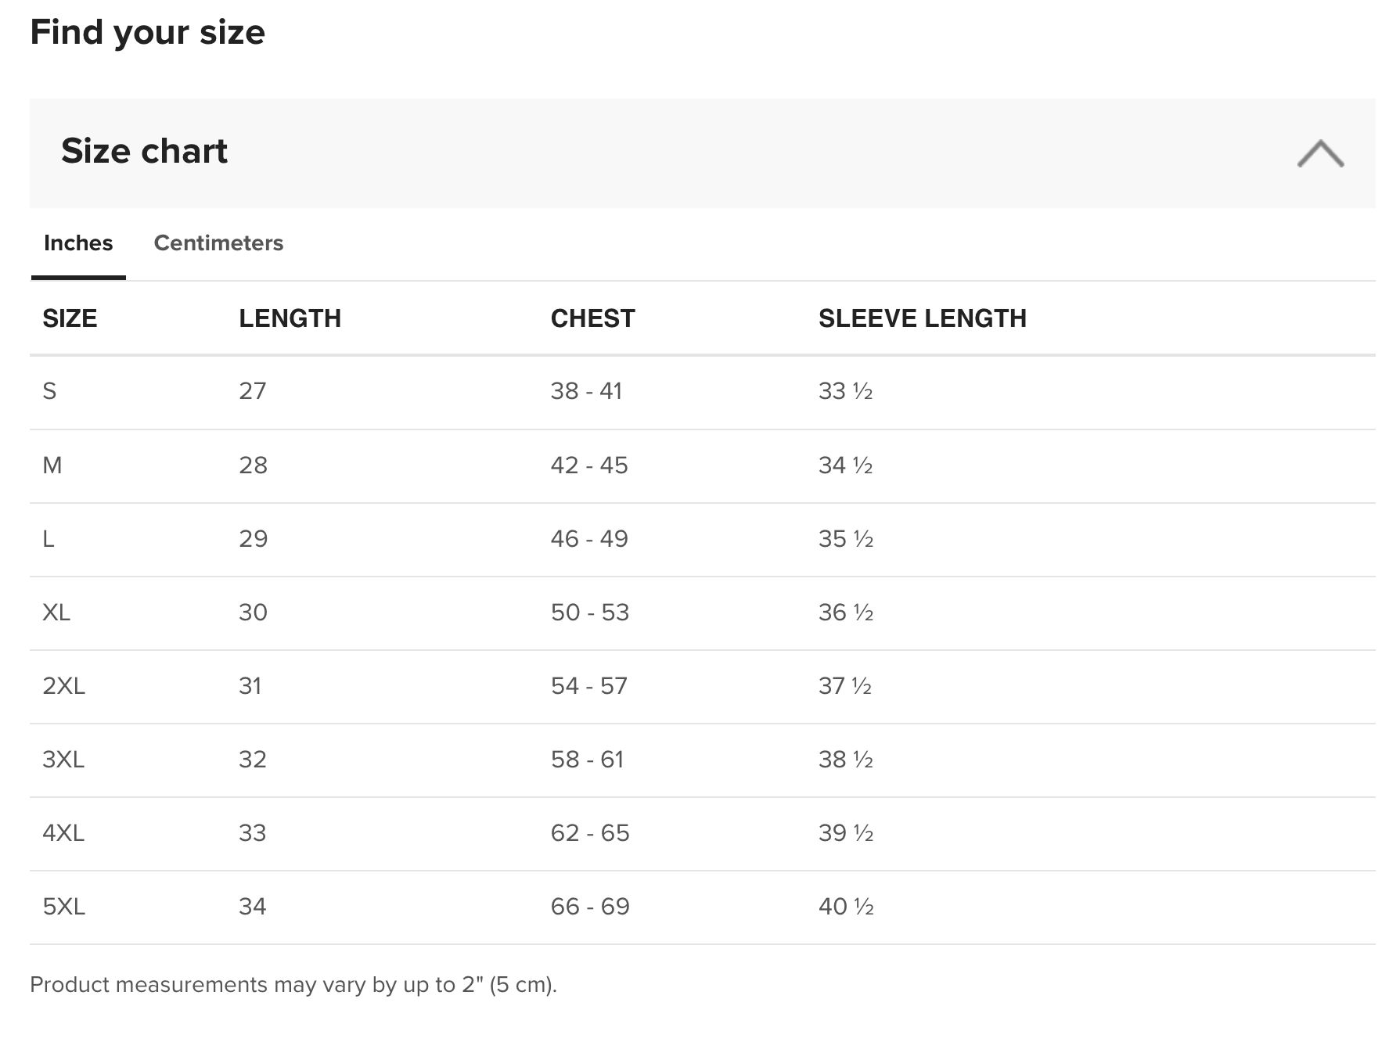Screen dimensions: 1389x1042
Task: Collapse the Size chart chevron icon
Action: click(x=1320, y=153)
